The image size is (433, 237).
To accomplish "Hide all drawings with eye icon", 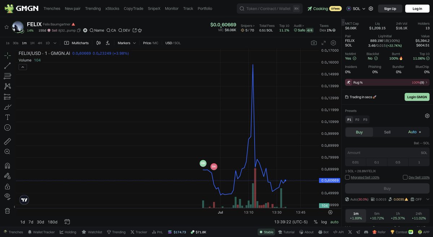I will (x=7, y=196).
